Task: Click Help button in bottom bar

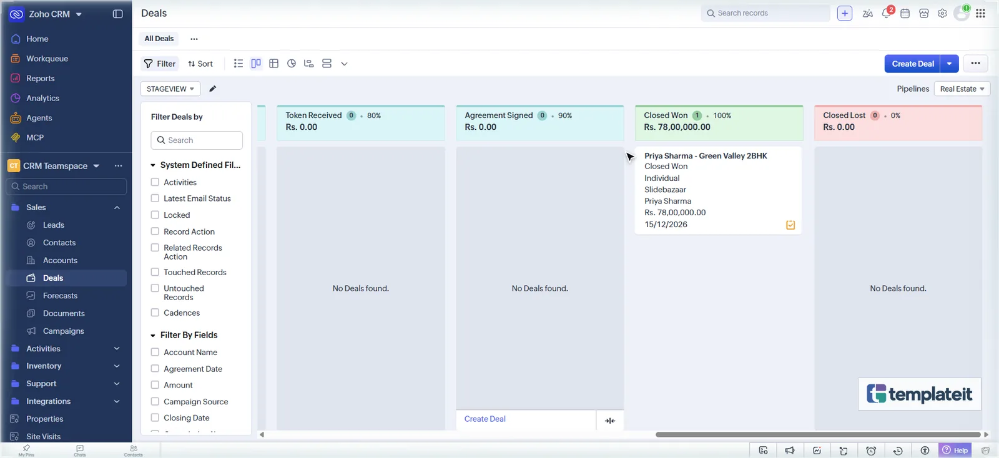Action: click(955, 451)
